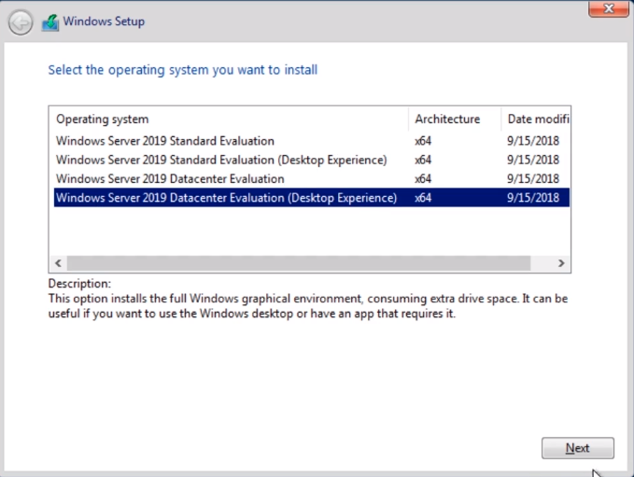The width and height of the screenshot is (634, 477).
Task: Click the Date modified column header
Action: (x=536, y=119)
